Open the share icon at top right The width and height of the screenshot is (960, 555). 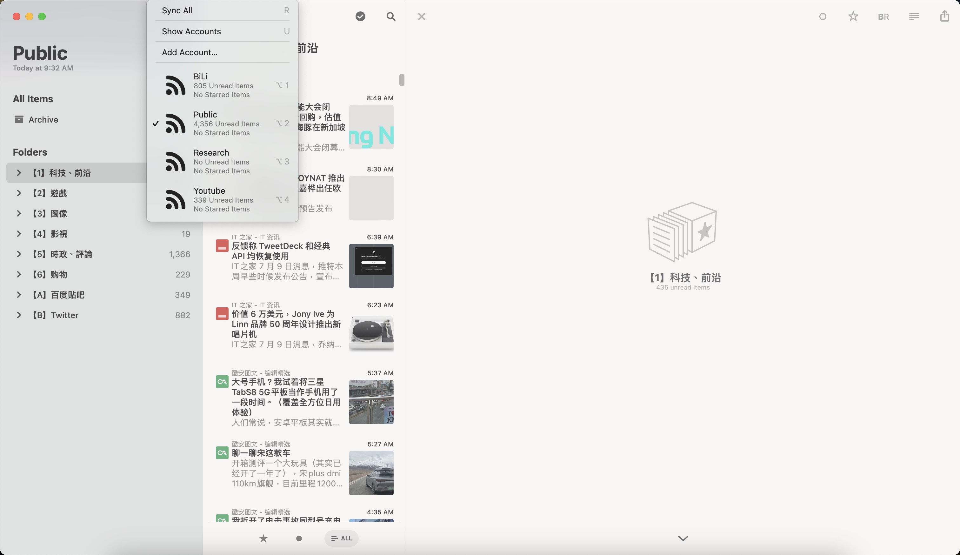944,17
